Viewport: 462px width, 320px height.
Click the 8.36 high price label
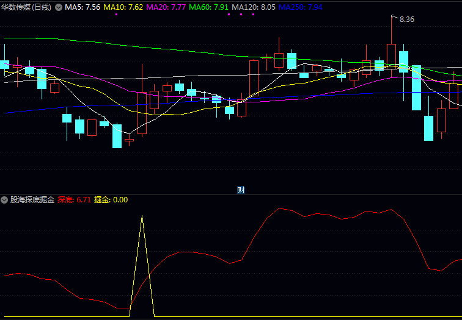(406, 20)
